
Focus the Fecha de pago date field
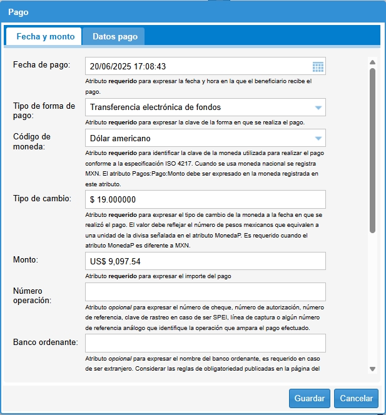197,66
